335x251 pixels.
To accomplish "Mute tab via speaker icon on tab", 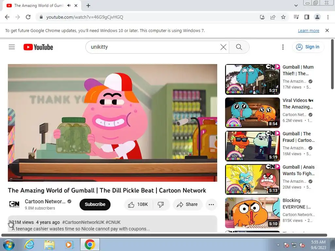I will 69,6.
